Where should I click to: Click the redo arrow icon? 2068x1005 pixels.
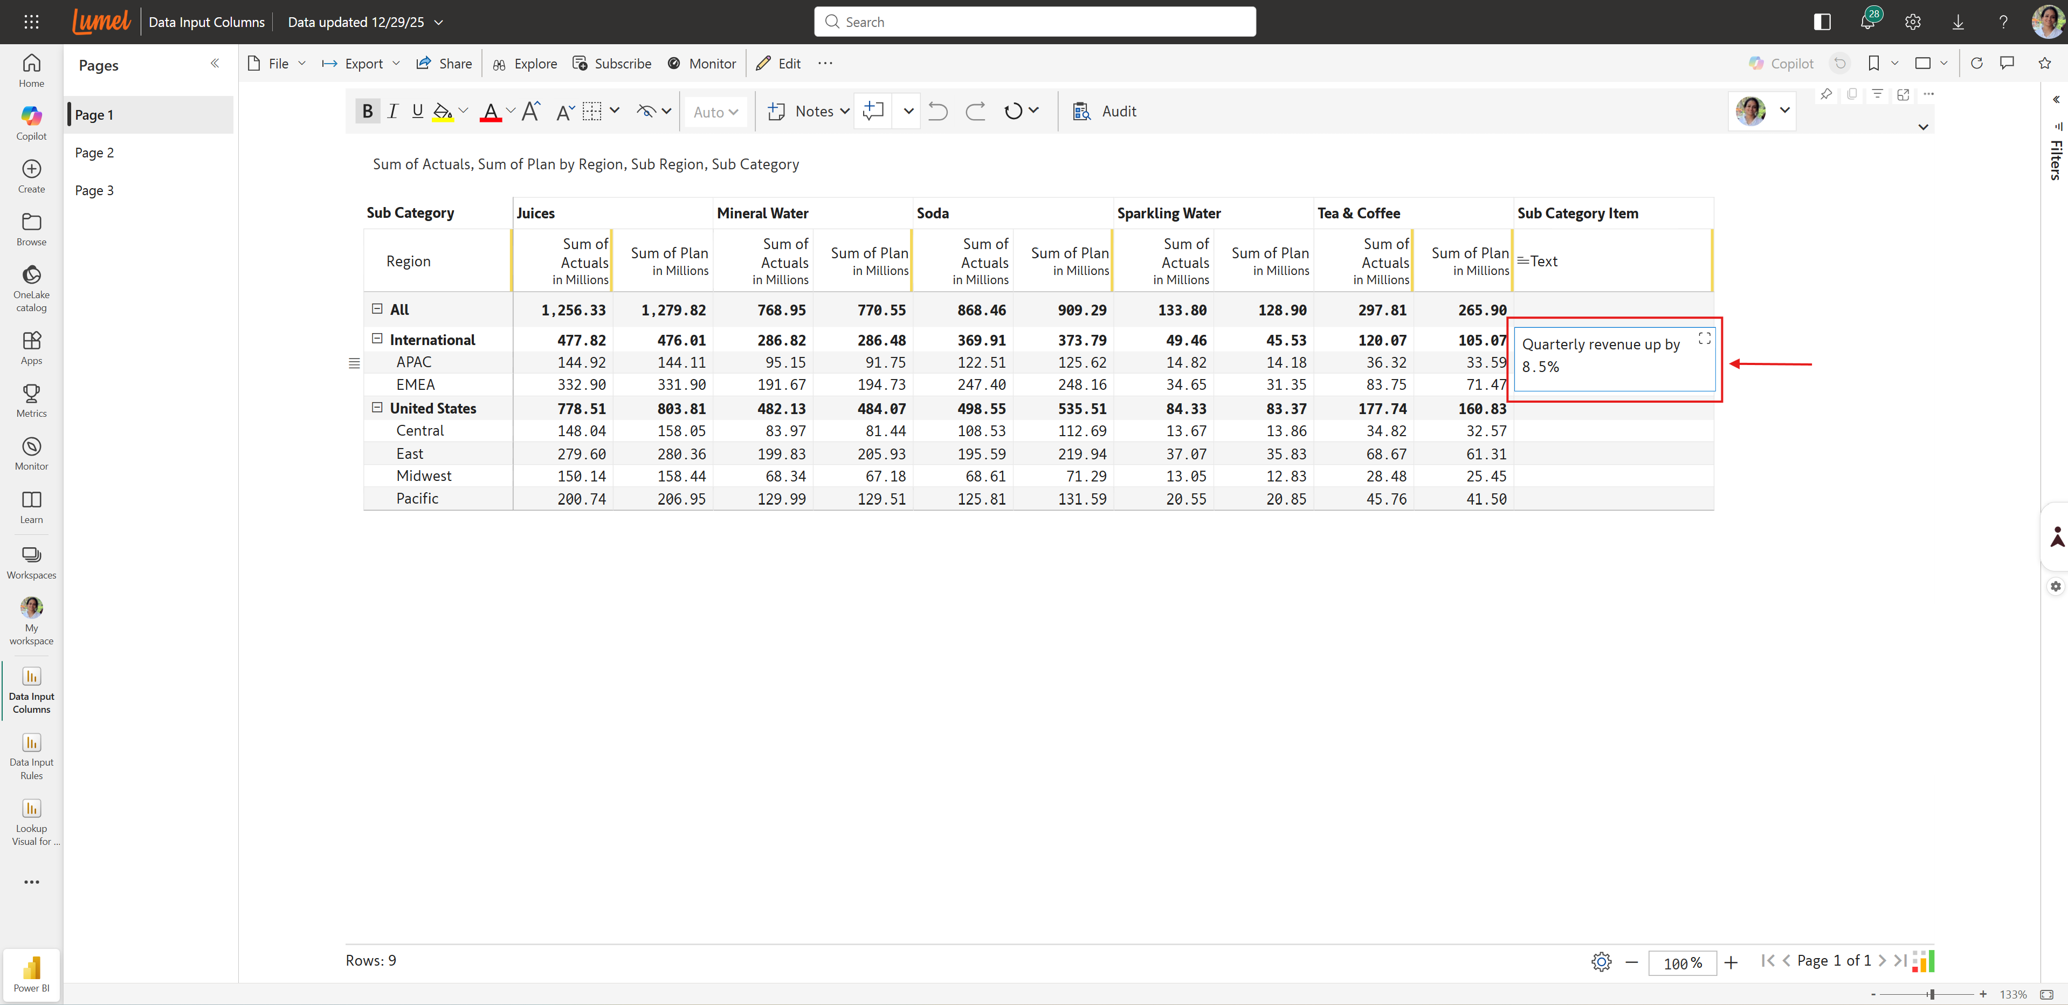[975, 112]
